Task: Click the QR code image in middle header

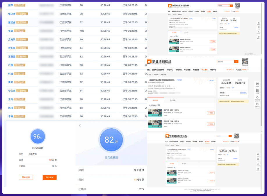Action: [245, 61]
